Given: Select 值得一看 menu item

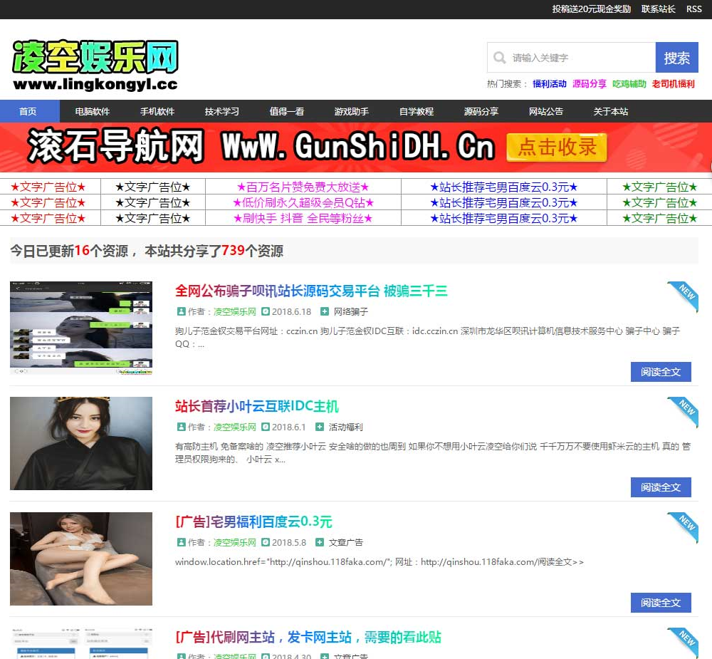Looking at the screenshot, I should [286, 111].
